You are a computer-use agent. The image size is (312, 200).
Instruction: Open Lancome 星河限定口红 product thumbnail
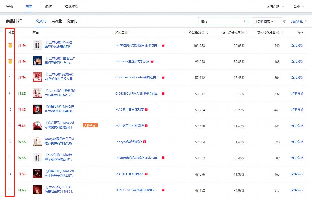[x=37, y=61]
